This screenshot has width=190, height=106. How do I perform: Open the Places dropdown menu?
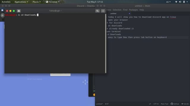pos(37,2)
